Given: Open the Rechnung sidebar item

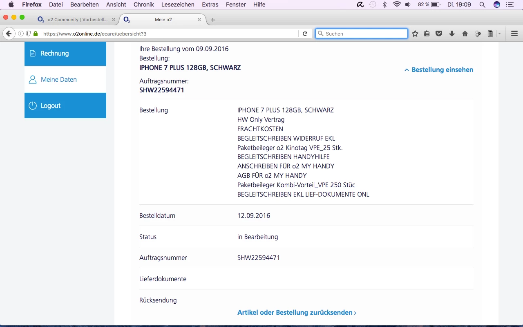Looking at the screenshot, I should coord(65,54).
